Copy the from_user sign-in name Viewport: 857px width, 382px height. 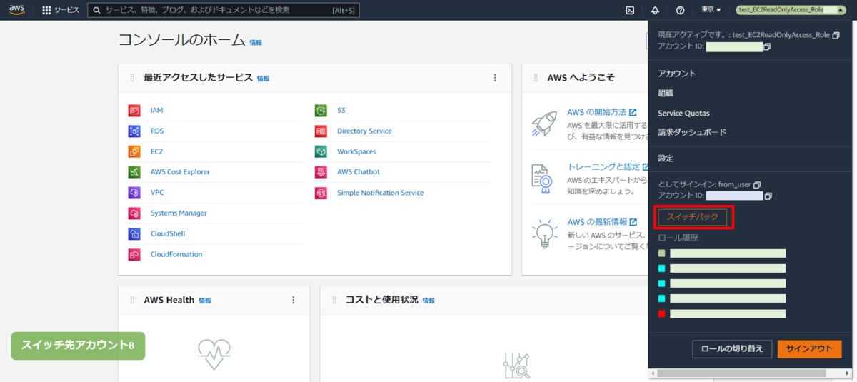point(757,184)
